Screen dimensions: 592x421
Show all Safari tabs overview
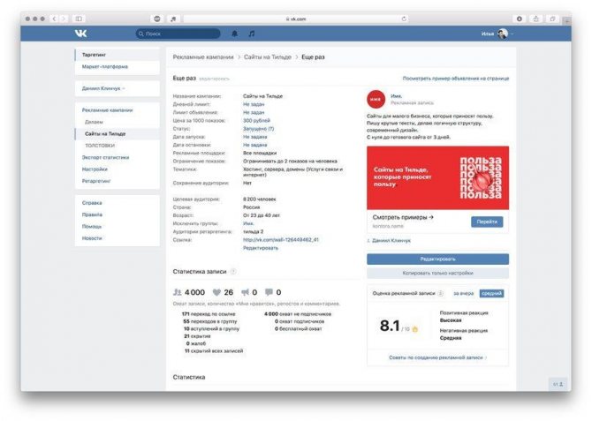coord(552,19)
